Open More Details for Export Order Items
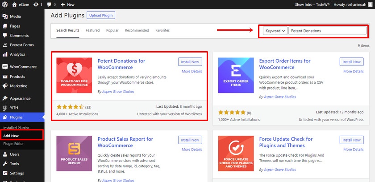 tap(354, 71)
